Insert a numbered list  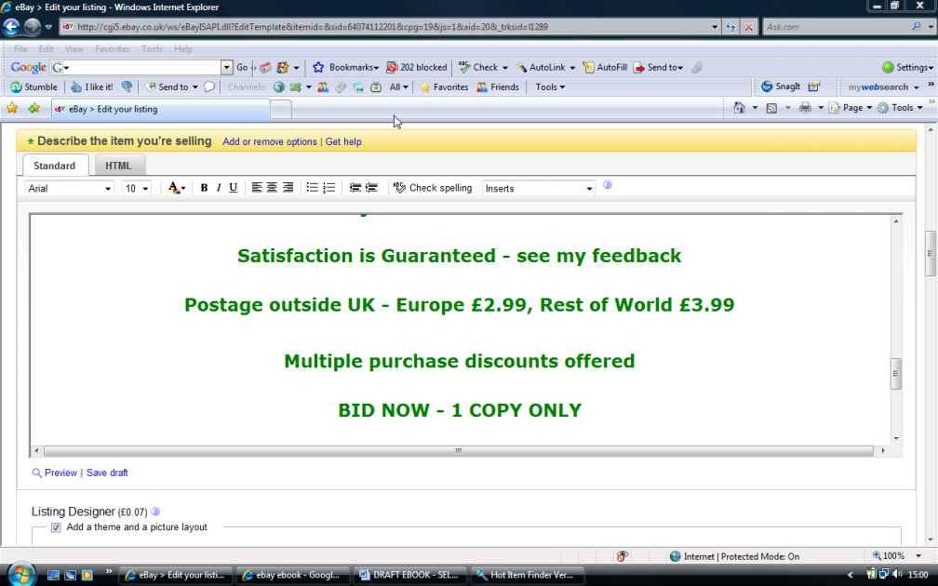click(328, 188)
